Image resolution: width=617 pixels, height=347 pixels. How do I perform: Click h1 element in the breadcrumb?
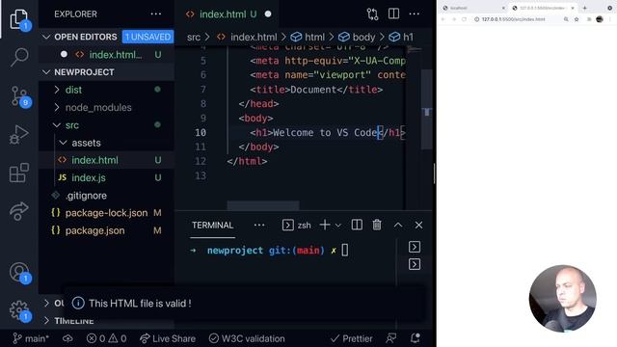408,37
